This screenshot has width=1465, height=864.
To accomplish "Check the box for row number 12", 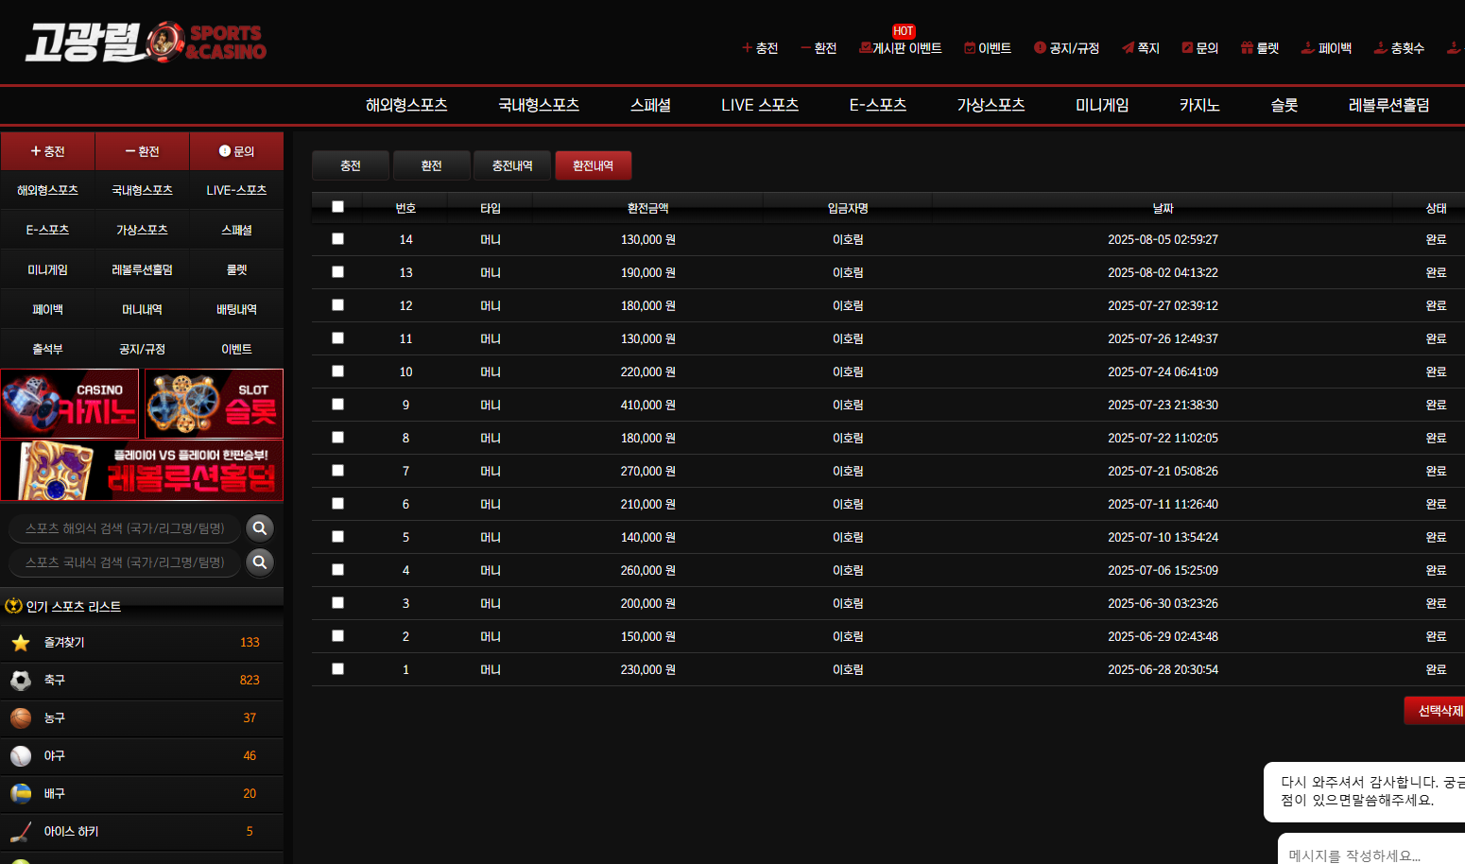I will point(337,305).
